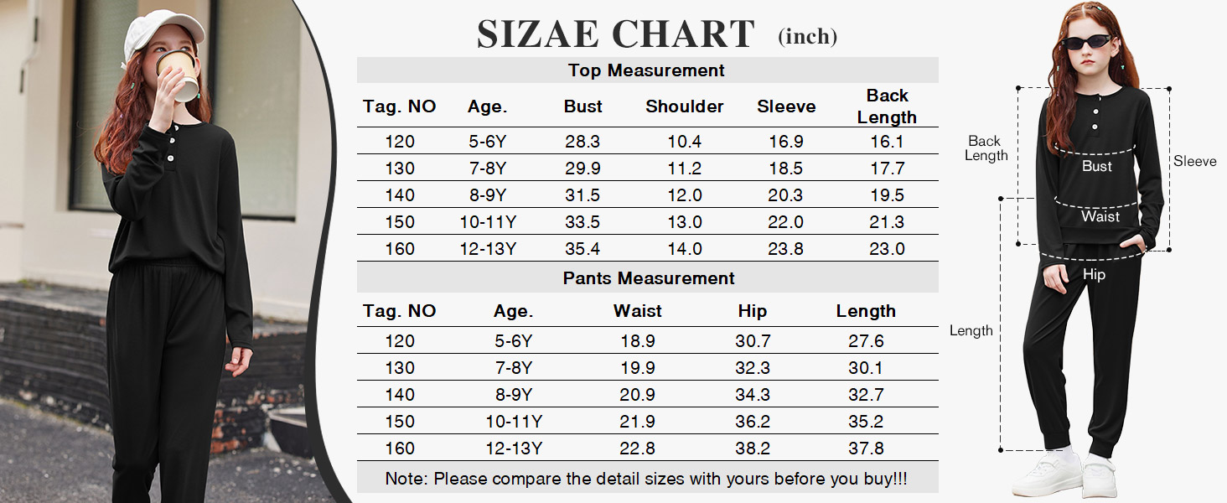Select the 37.8 pants length value
The height and width of the screenshot is (503, 1227).
[x=866, y=449]
